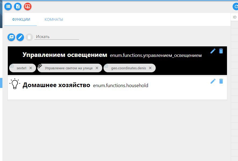The height and width of the screenshot is (161, 238).
Task: Delete Управлением освещением with trash icon
Action: (x=221, y=51)
